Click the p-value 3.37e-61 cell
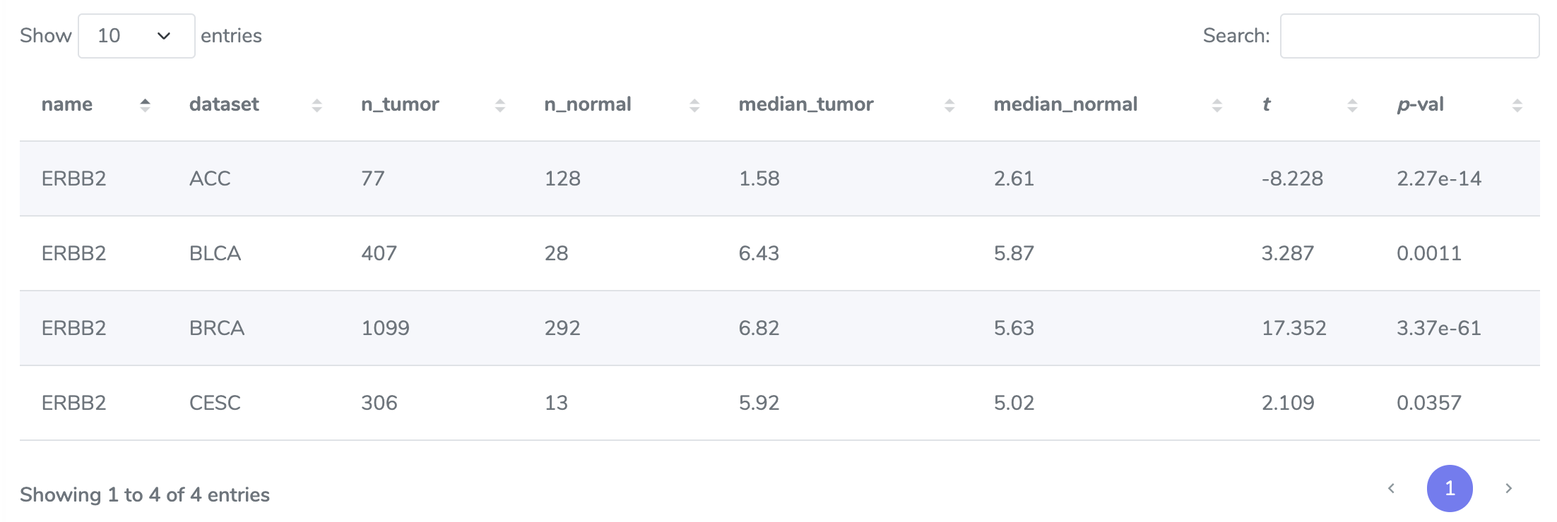Screen dimensions: 1557x522 (1439, 328)
